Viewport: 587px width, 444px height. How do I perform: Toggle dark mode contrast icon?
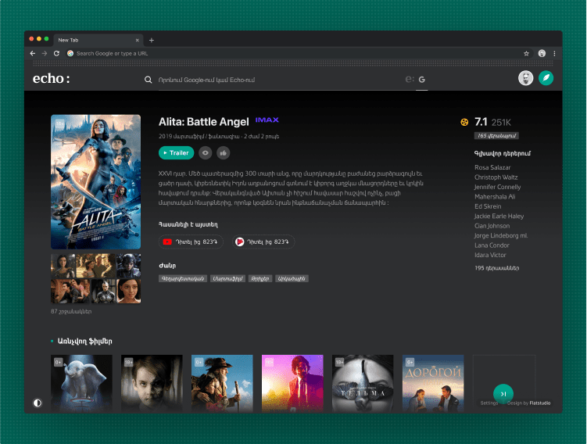[x=38, y=403]
